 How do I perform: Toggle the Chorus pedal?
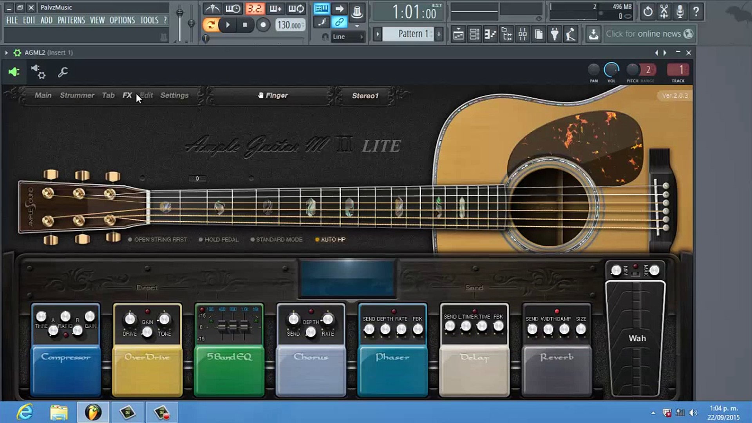(x=311, y=371)
